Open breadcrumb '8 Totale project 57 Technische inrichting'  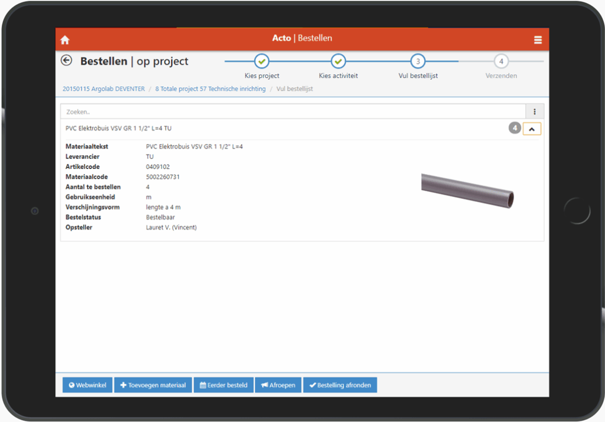[210, 89]
